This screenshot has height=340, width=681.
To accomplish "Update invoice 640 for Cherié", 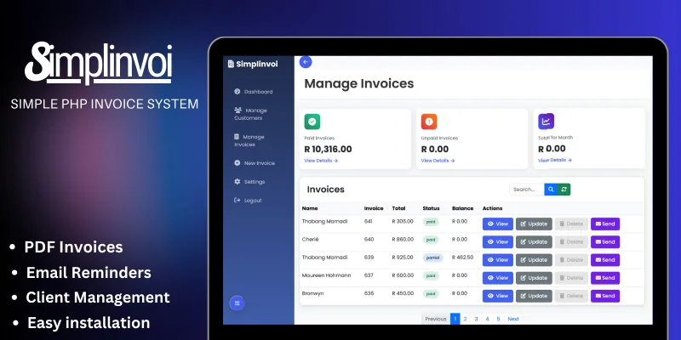I will [x=534, y=242].
